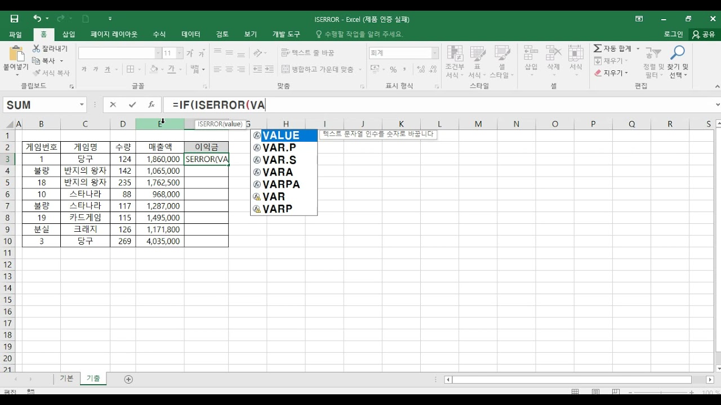Image resolution: width=721 pixels, height=405 pixels.
Task: Click the Save icon in quick access toolbar
Action: pyautogui.click(x=14, y=19)
